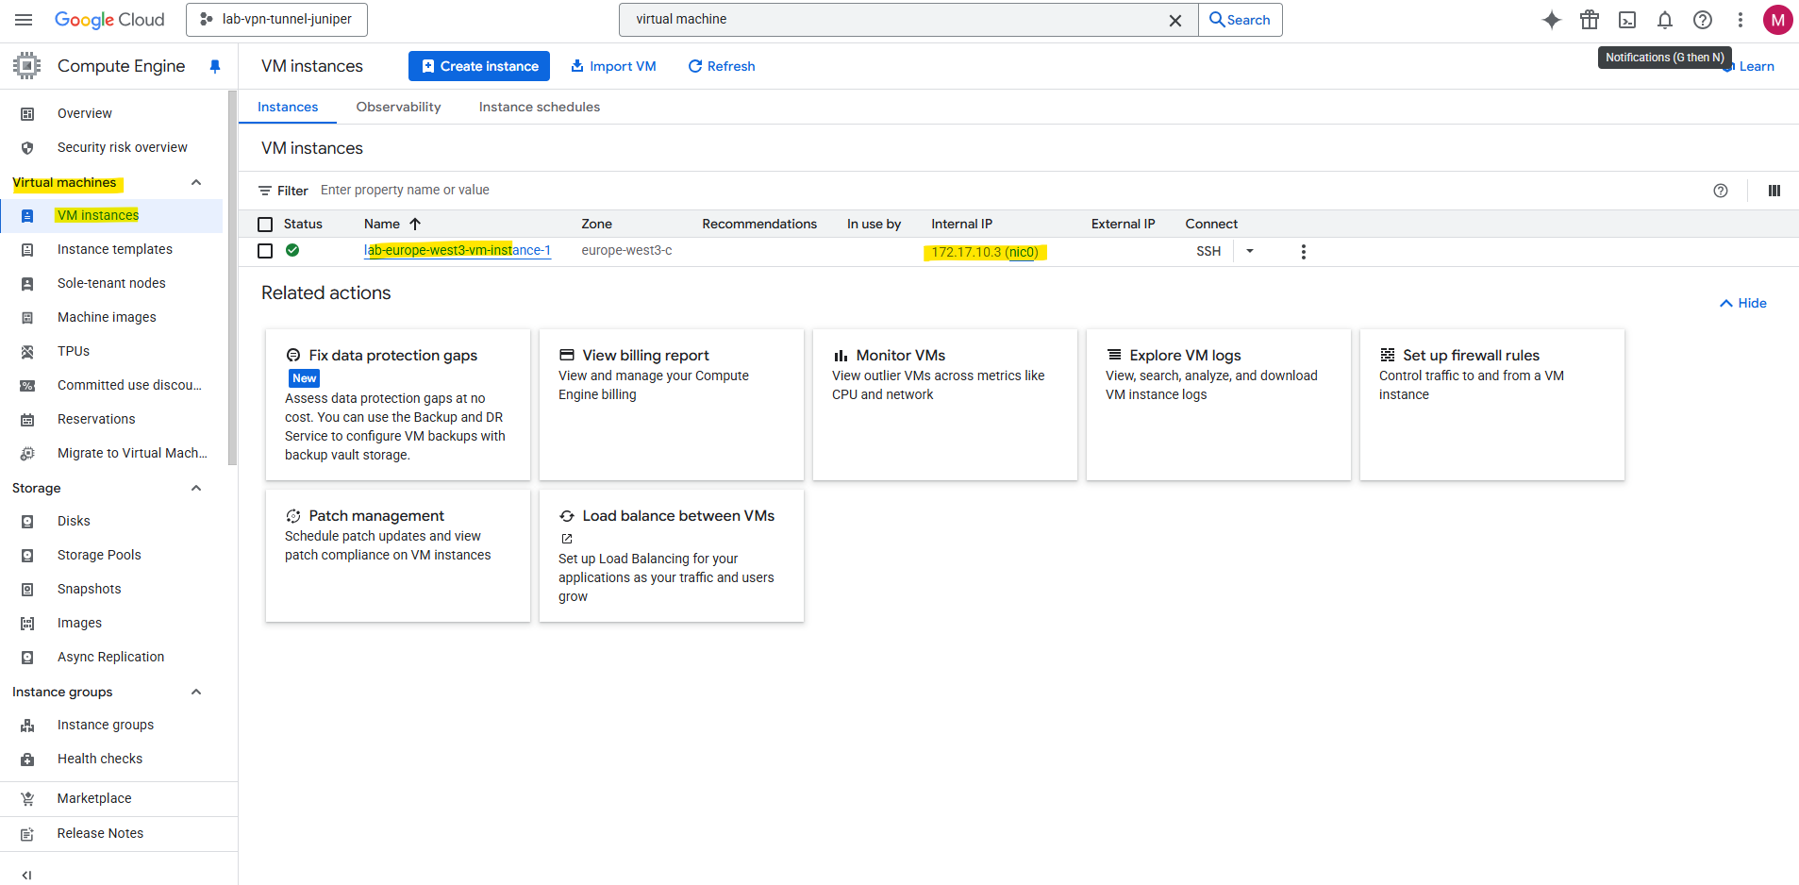Click the Google Cloud logo
This screenshot has width=1799, height=885.
coord(109,20)
